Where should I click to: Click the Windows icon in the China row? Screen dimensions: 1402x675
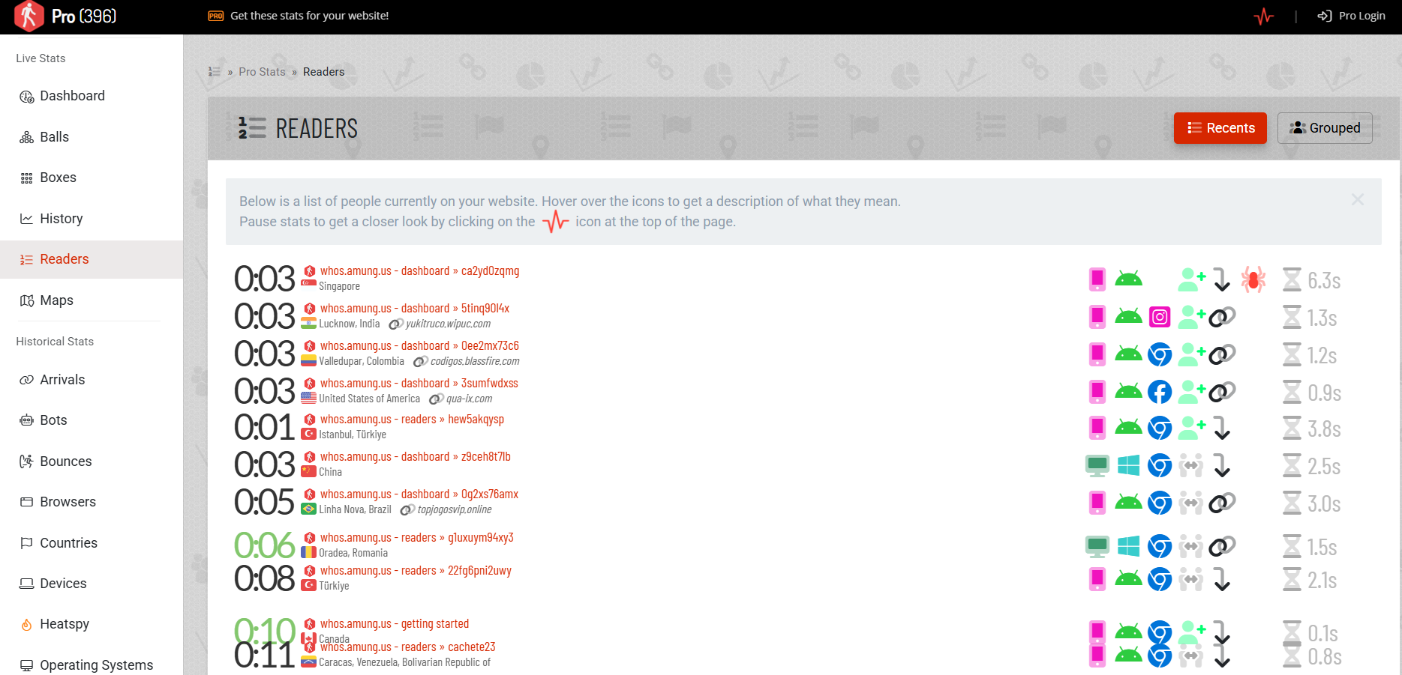(1128, 465)
